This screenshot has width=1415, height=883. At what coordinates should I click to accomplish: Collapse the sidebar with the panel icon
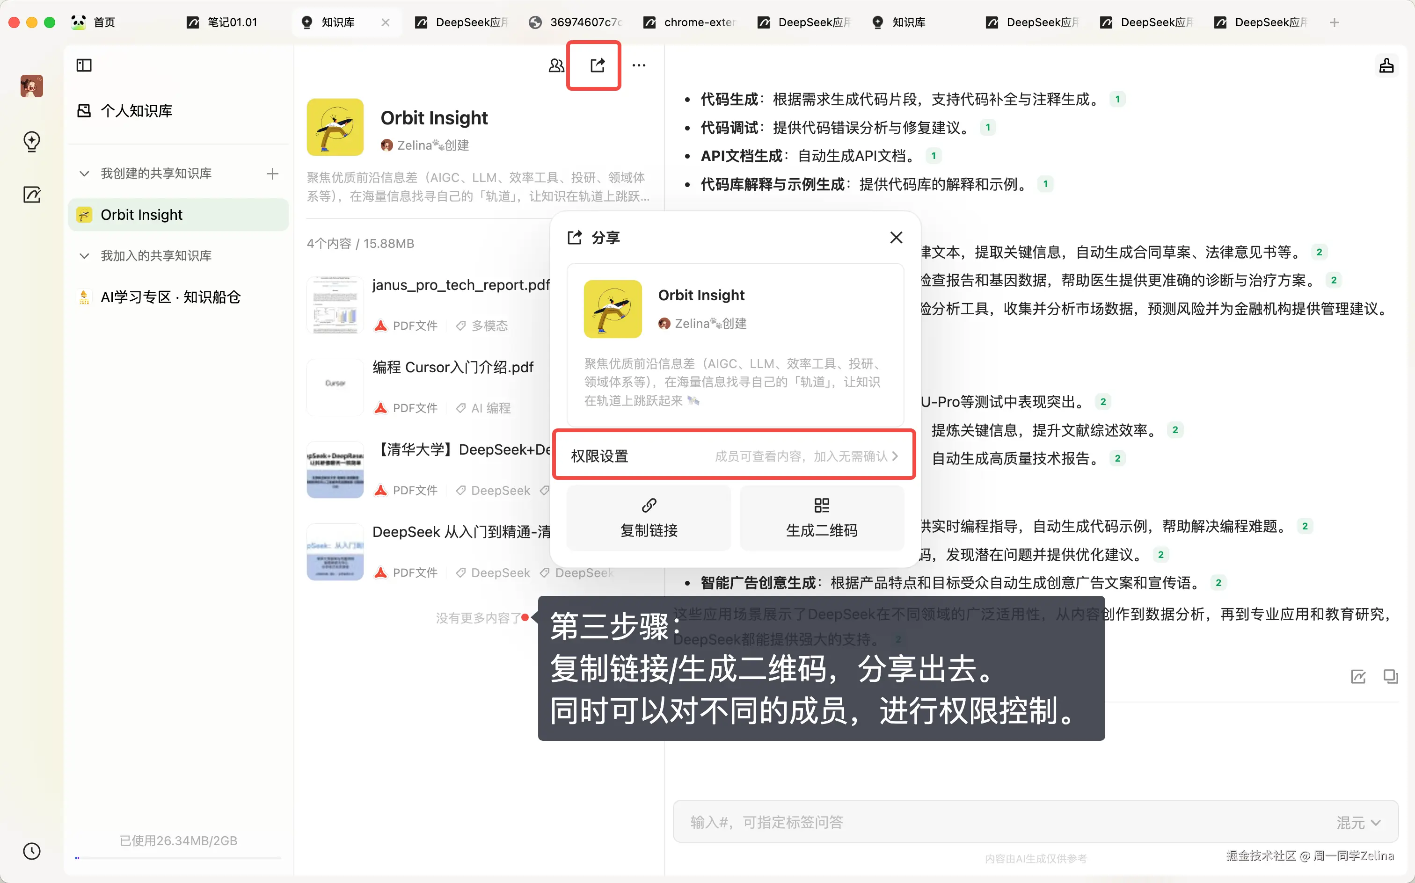pos(84,65)
